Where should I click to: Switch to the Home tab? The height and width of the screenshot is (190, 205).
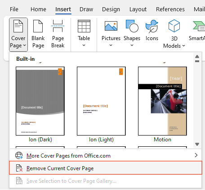[x=38, y=9]
